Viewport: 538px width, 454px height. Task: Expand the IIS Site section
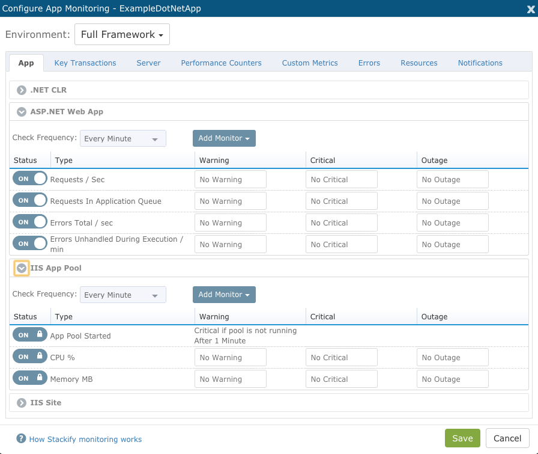22,403
